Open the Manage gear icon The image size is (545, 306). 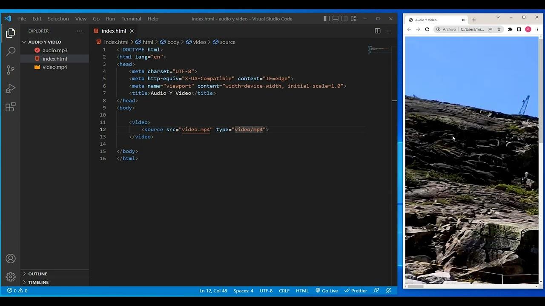click(11, 277)
